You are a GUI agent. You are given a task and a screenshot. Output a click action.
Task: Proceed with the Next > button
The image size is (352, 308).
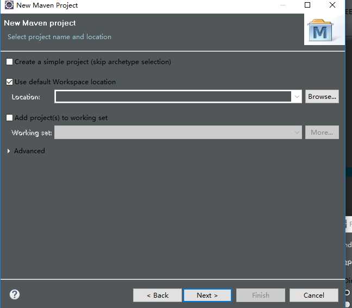point(207,295)
